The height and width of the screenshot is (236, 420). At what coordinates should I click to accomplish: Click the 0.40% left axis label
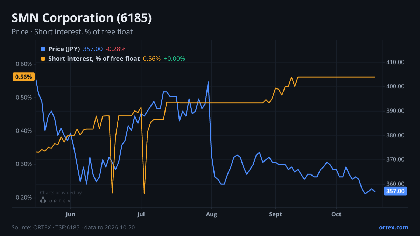(24, 131)
